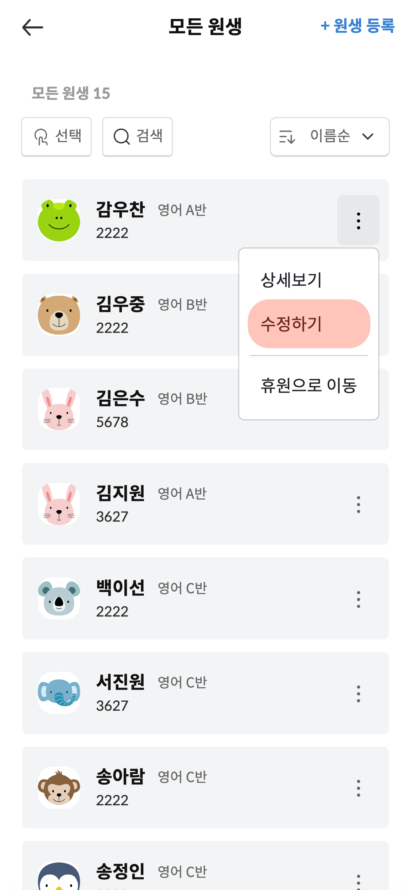
Task: Open the three-dot menu for 감우찬
Action: tap(358, 220)
